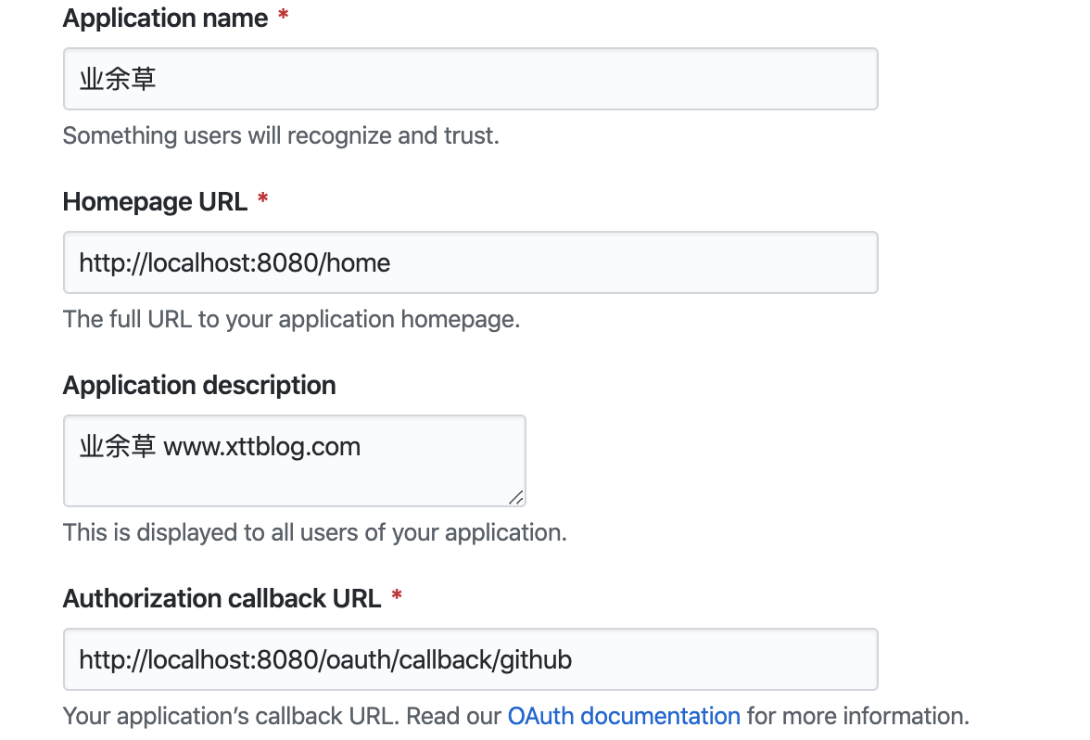Viewport: 1090px width, 740px height.
Task: Click the 'for more information' text
Action: 858,716
